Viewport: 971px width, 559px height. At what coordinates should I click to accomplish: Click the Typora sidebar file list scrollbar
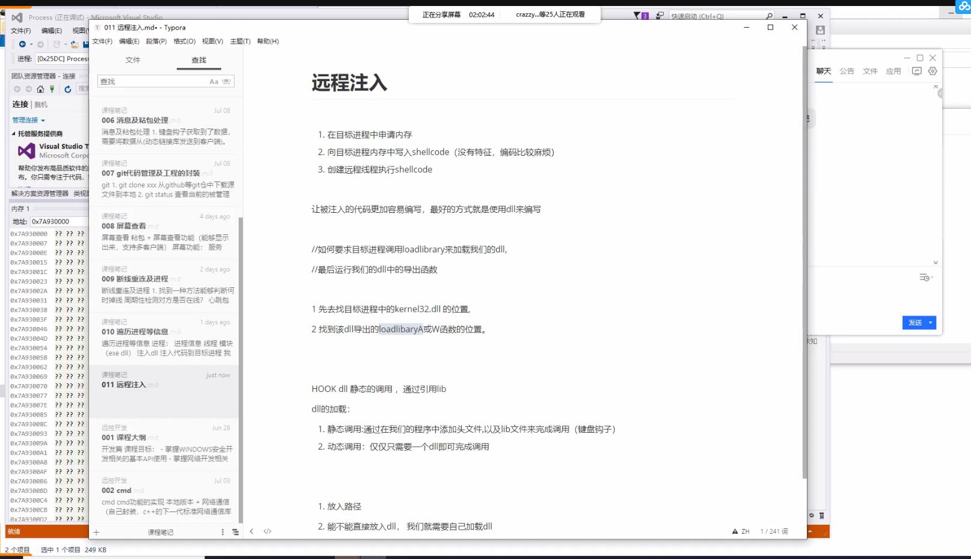coord(240,370)
